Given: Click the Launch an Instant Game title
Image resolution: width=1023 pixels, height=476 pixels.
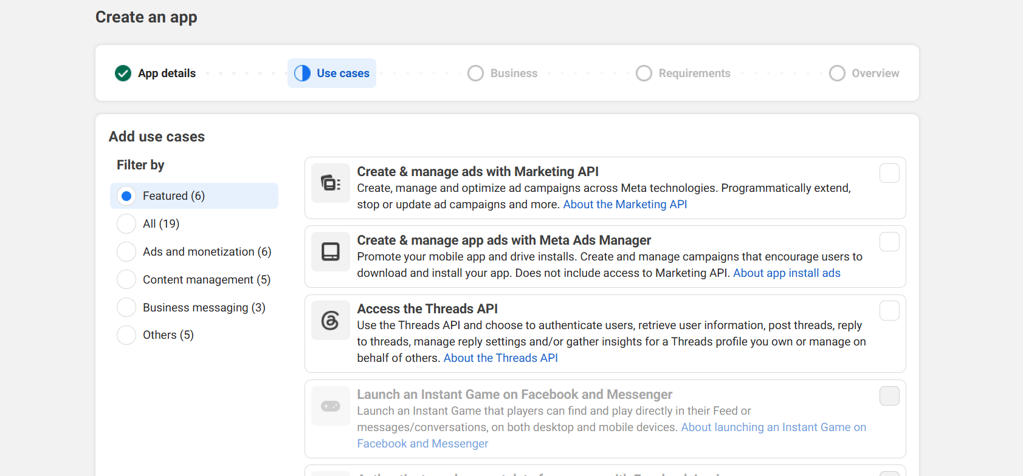Looking at the screenshot, I should coord(514,395).
